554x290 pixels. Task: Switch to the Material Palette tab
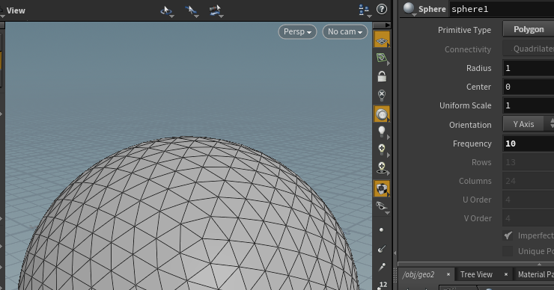click(x=535, y=274)
